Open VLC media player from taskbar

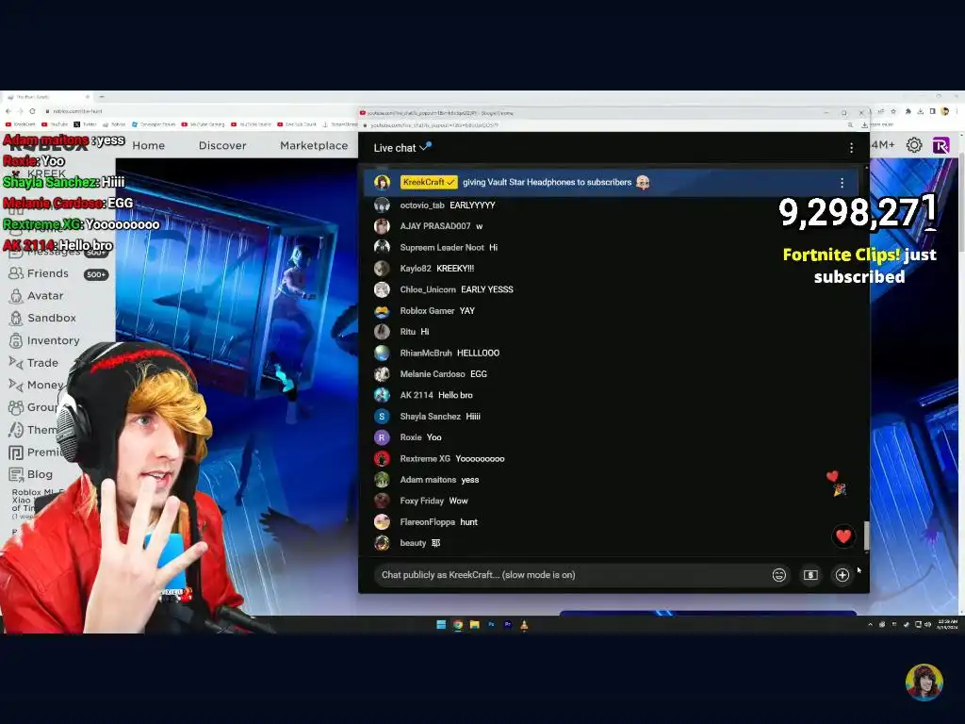point(524,625)
